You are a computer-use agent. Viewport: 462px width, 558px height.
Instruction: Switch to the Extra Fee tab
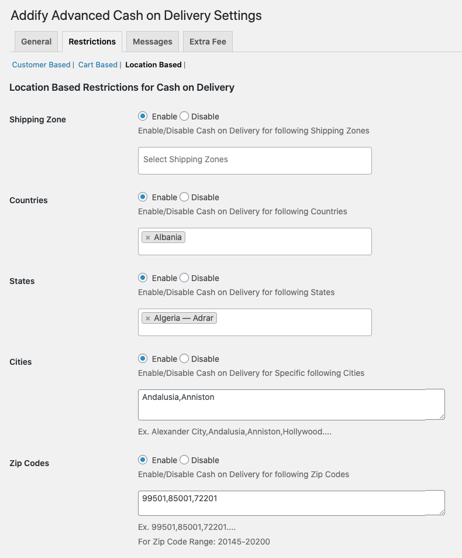tap(208, 41)
